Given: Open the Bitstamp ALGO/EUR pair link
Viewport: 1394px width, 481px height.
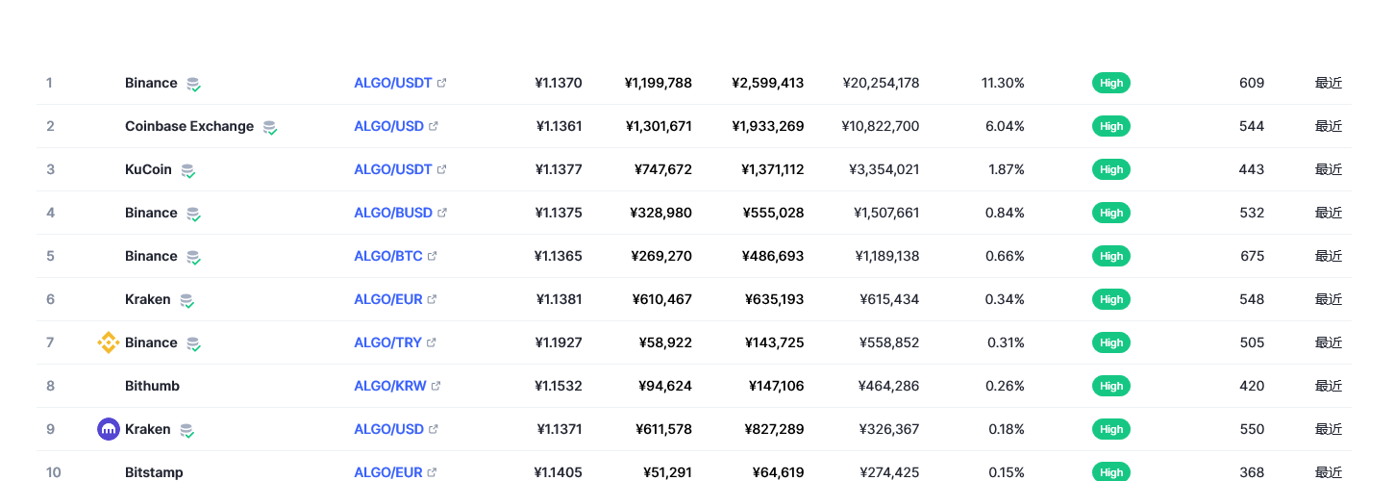Looking at the screenshot, I should [388, 472].
